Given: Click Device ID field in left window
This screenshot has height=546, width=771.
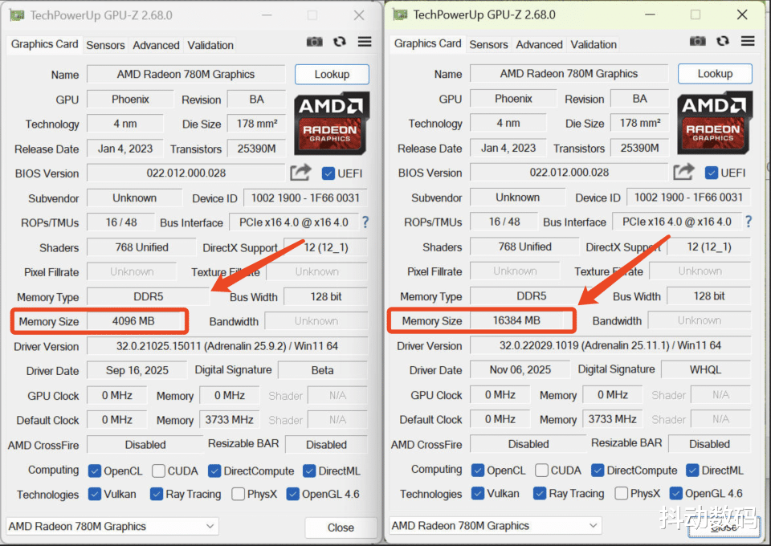Looking at the screenshot, I should pos(305,198).
